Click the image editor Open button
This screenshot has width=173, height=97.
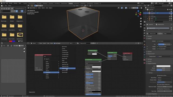tap(21, 46)
